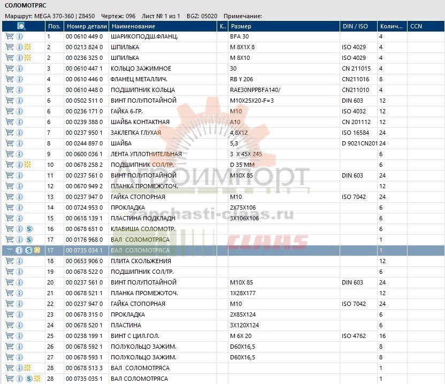Add ШАРИКОПОДШ.ФЛАНЦ. part to cart
Screen dimensions: 445x384
(x=10, y=36)
